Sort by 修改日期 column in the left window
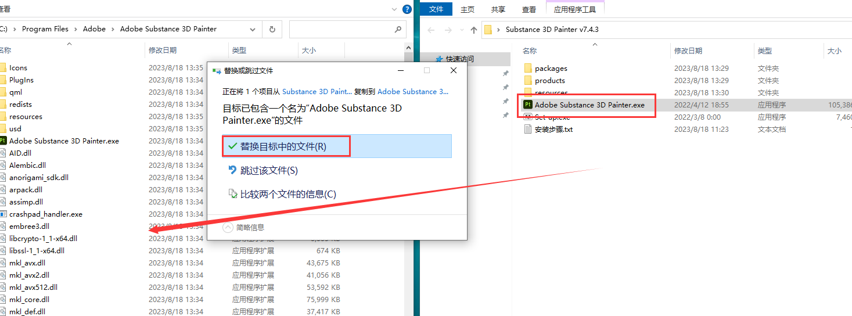The width and height of the screenshot is (852, 316). pyautogui.click(x=163, y=51)
